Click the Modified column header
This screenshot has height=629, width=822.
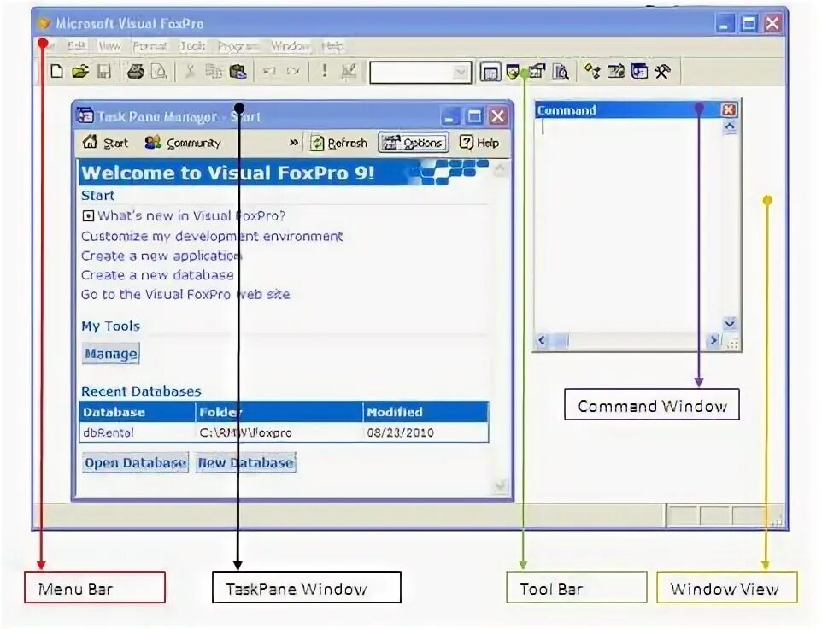point(426,412)
